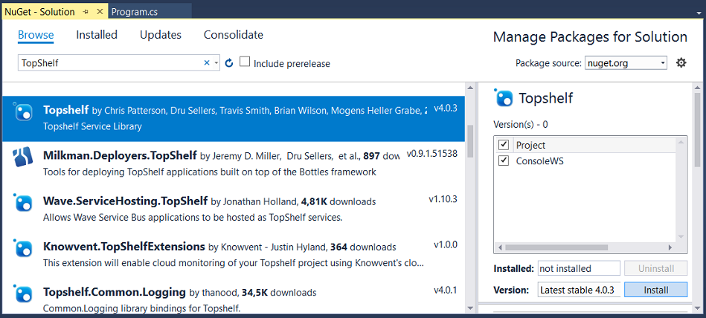Clear the TopShelf search text
This screenshot has height=318, width=706.
click(x=207, y=63)
